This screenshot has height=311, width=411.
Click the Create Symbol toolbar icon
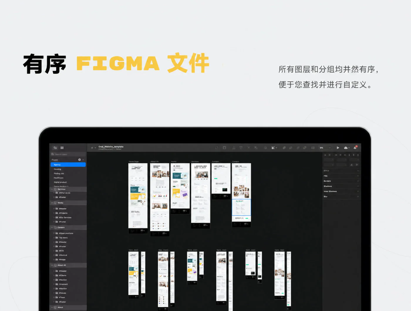(216, 148)
